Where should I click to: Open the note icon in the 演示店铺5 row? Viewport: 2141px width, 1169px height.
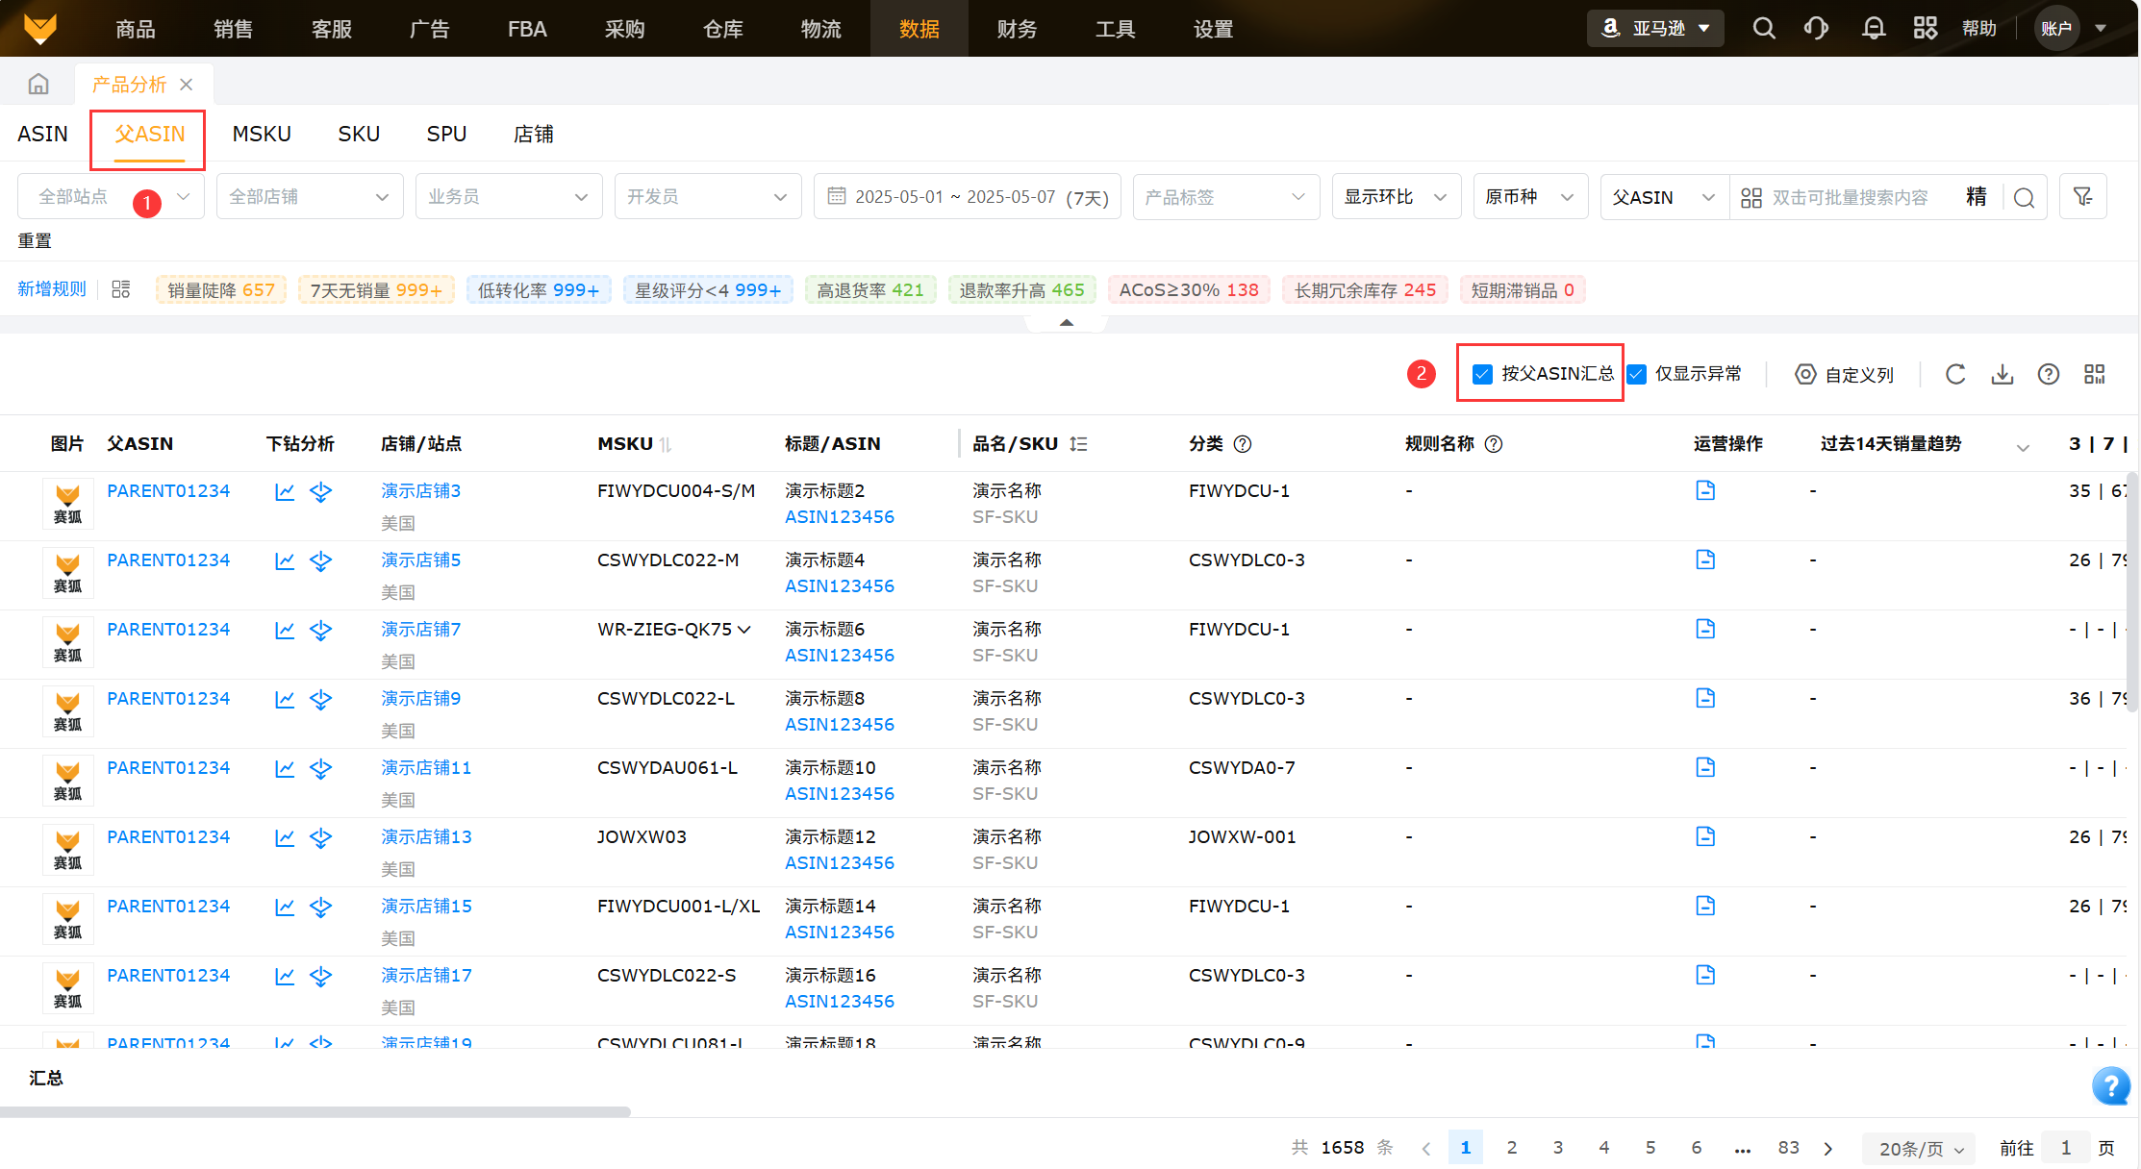click(1705, 560)
